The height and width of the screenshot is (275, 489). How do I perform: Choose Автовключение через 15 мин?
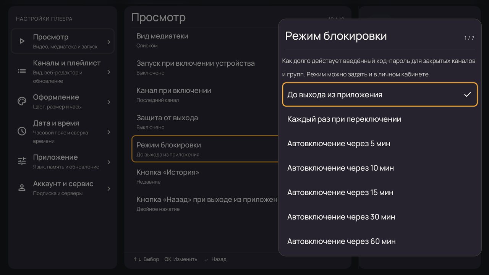click(x=380, y=192)
